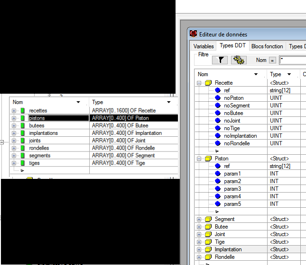Expand the Implantation struct node
The image size is (306, 265).
(199, 249)
